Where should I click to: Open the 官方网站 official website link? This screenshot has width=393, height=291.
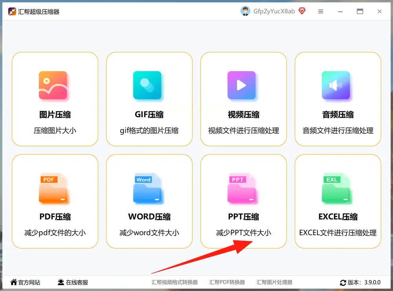click(x=25, y=282)
